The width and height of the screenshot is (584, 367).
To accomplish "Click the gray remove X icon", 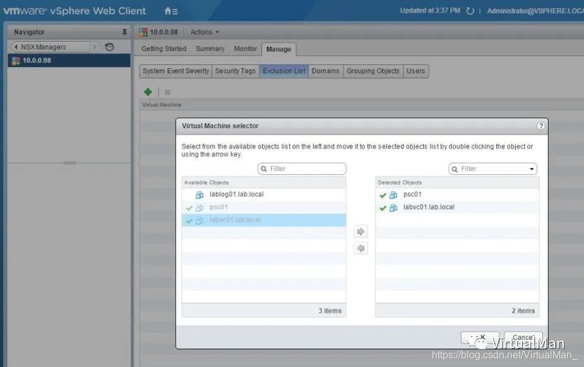I will point(167,92).
